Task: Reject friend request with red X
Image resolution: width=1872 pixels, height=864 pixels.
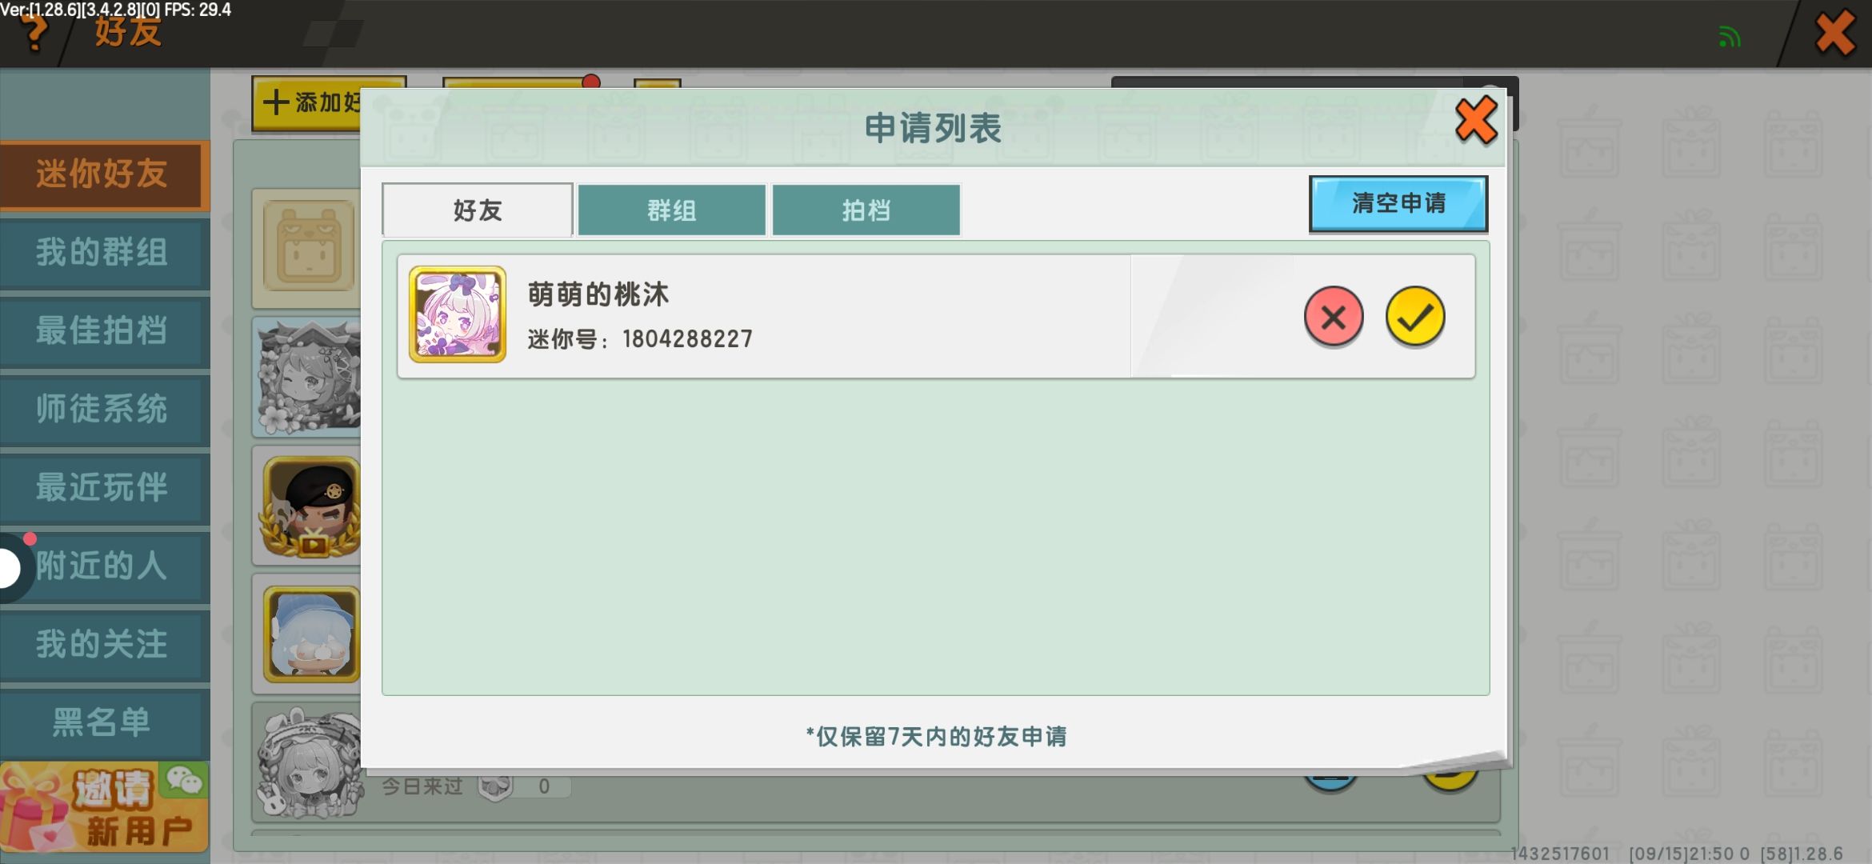Action: click(1333, 317)
